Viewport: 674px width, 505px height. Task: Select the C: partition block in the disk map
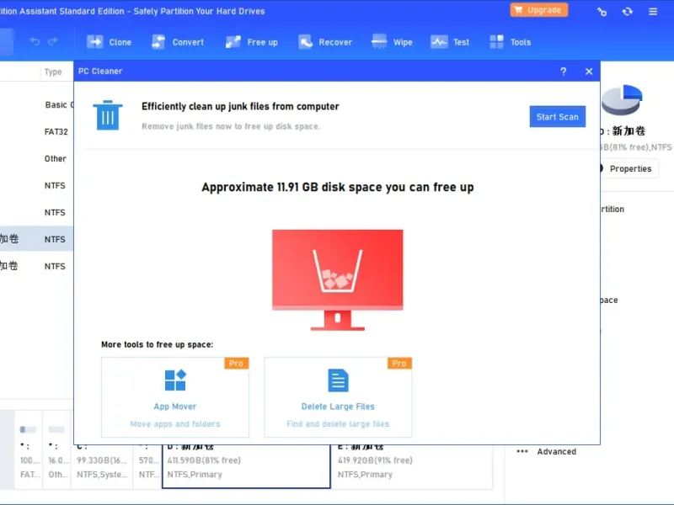(102, 467)
